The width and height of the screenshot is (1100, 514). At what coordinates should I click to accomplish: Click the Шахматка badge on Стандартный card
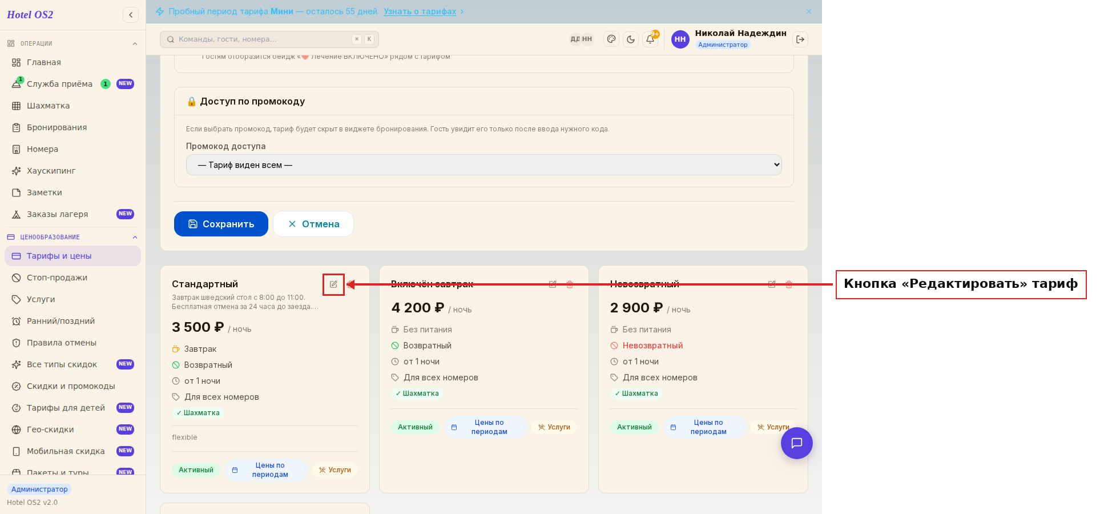[x=198, y=413]
